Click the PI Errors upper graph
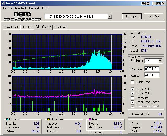This screenshot has height=136, width=167. point(67,52)
